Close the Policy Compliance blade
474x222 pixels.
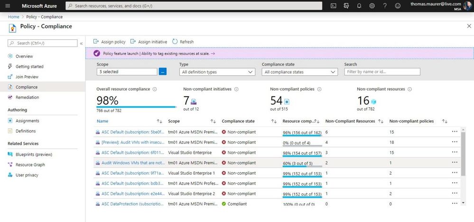[x=469, y=26]
